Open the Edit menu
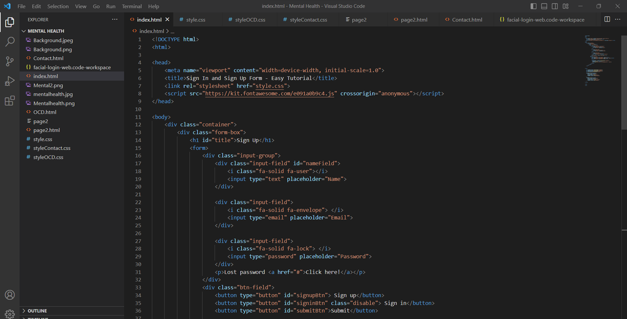 [x=36, y=6]
